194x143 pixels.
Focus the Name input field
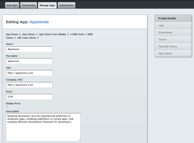point(29,49)
